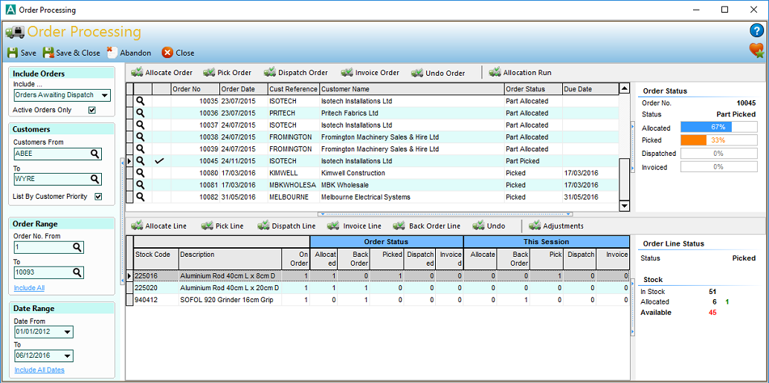Open the Include orders dropdown
Viewport: 769px width, 383px height.
click(x=104, y=95)
